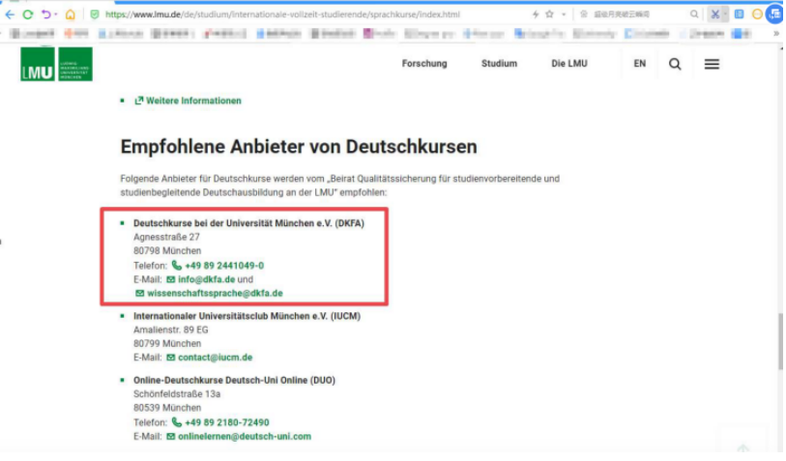Image resolution: width=786 pixels, height=461 pixels.
Task: Click the blue round floating window icon
Action: (775, 14)
